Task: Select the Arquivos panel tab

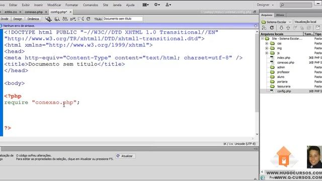Action: (267, 15)
